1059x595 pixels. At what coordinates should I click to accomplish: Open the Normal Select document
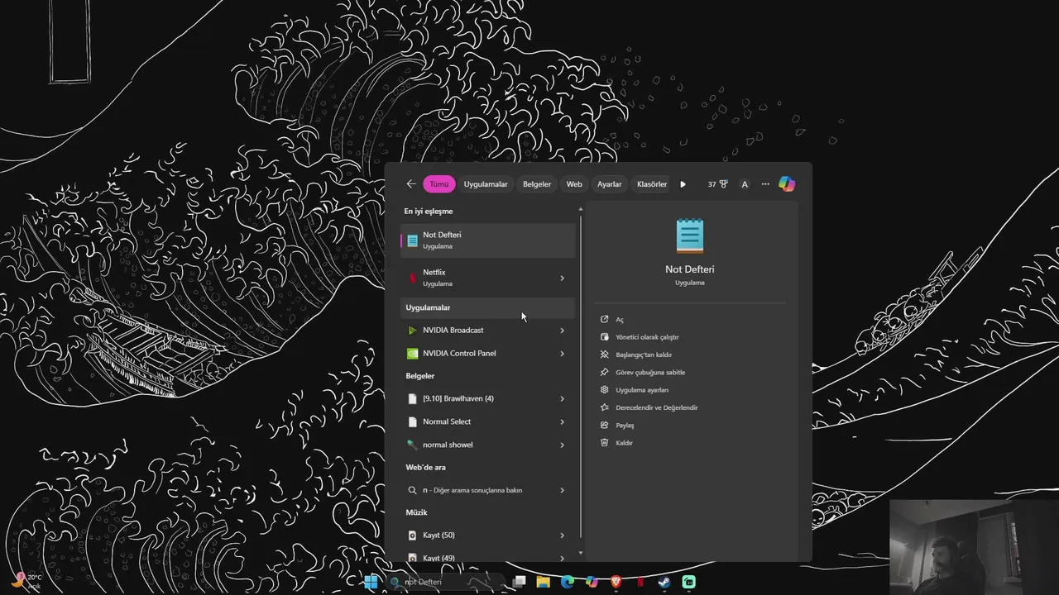coord(488,421)
